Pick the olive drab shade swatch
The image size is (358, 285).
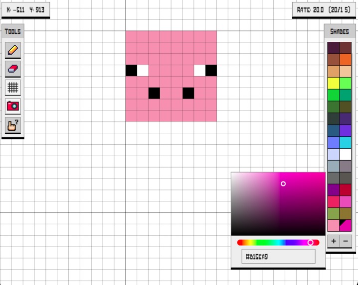pyautogui.click(x=346, y=107)
